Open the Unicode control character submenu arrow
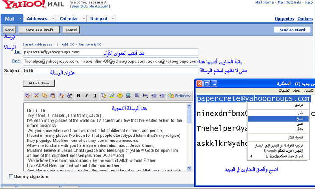315x189 pixels. (251, 156)
